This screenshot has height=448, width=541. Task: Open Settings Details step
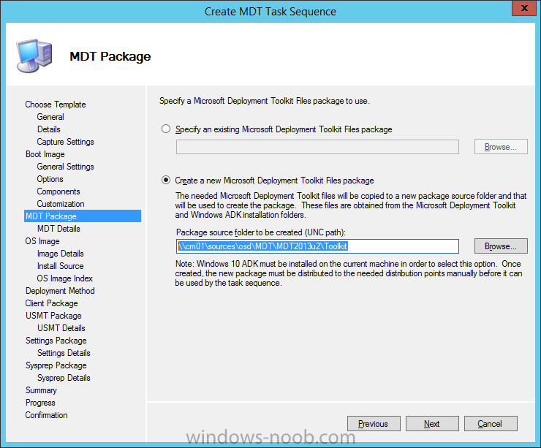[x=64, y=353]
